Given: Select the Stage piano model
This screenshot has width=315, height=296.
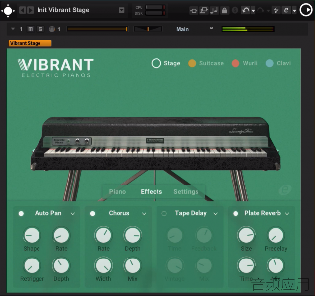Looking at the screenshot, I should tap(166, 63).
